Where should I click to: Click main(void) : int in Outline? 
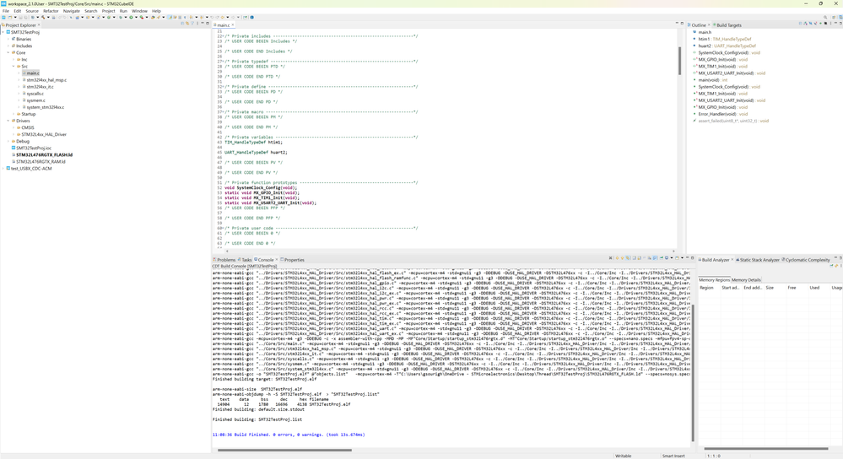[x=712, y=80]
